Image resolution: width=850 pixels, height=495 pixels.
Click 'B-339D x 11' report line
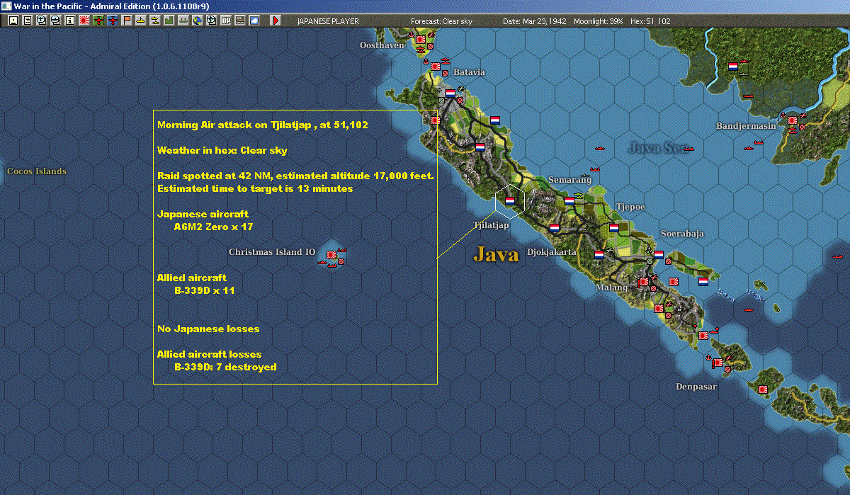204,290
